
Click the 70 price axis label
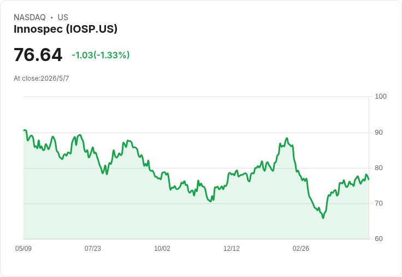[x=379, y=203]
